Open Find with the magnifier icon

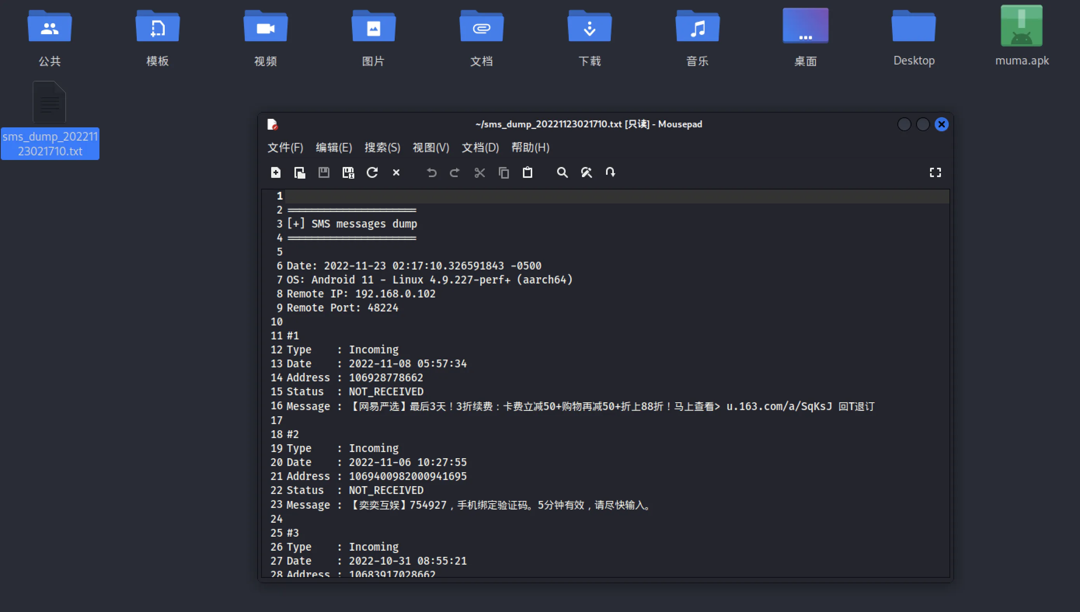[x=563, y=172]
